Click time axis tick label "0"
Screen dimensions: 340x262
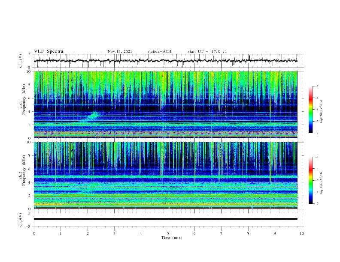click(x=34, y=233)
